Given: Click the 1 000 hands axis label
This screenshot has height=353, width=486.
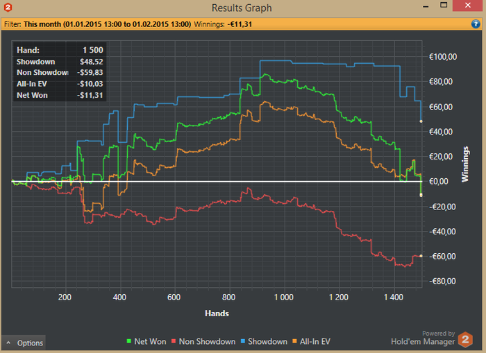Looking at the screenshot, I should 283,298.
